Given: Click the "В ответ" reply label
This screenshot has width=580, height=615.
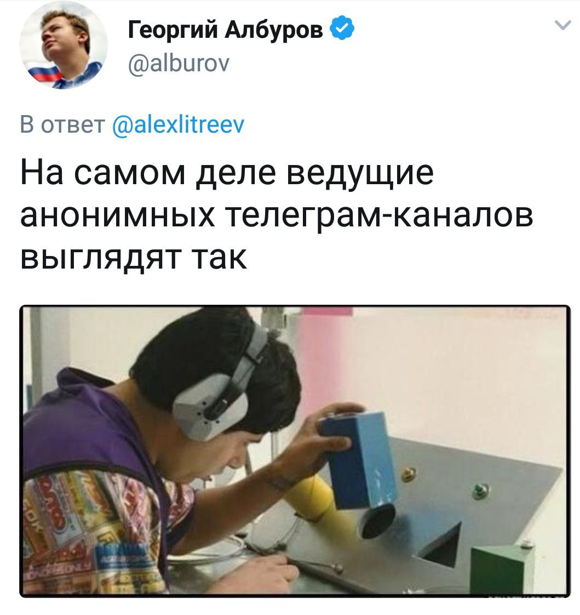Looking at the screenshot, I should tap(62, 124).
